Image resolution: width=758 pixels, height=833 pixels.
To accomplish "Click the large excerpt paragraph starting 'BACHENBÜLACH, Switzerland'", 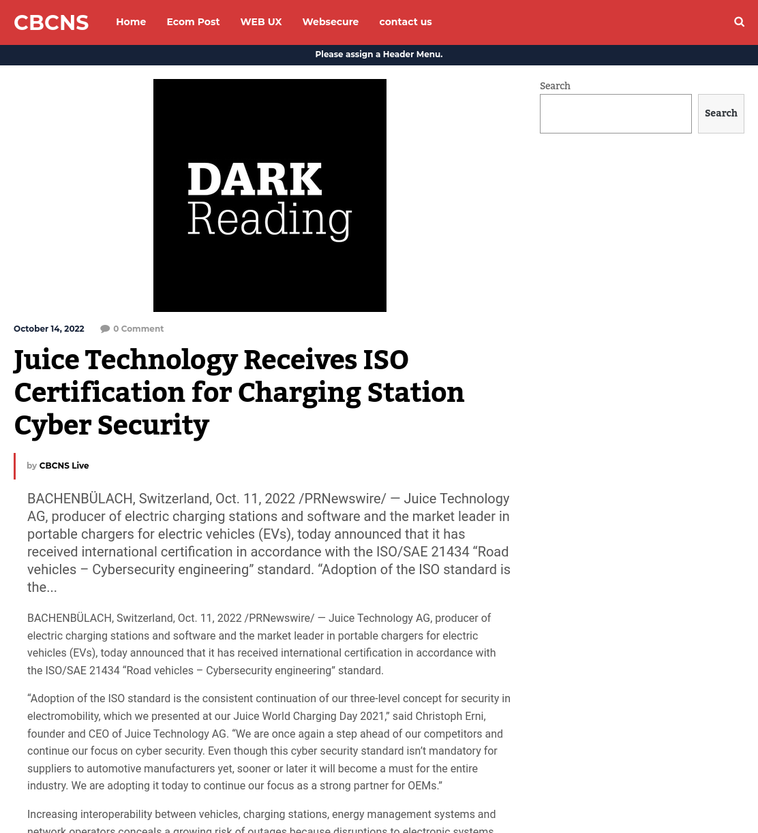I will 269,543.
